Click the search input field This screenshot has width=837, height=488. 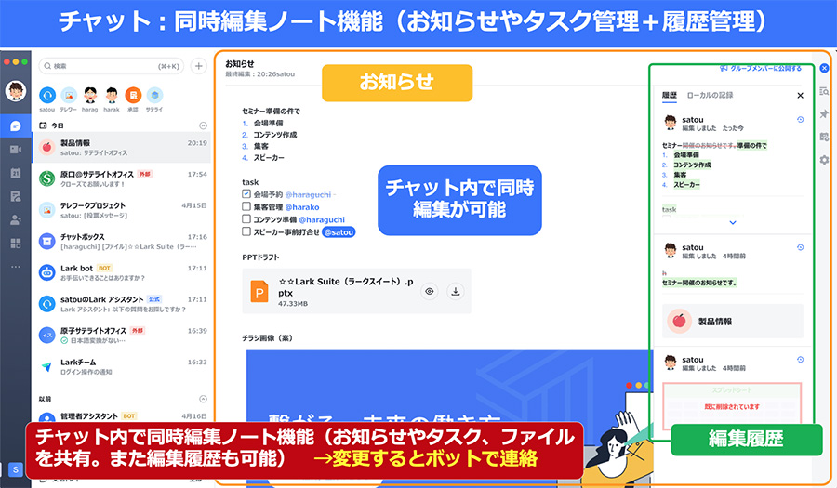pyautogui.click(x=111, y=66)
